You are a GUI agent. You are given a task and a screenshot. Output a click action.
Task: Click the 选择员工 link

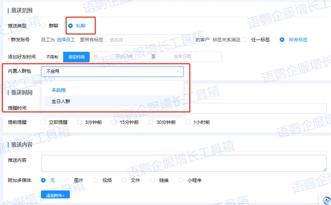pyautogui.click(x=65, y=40)
